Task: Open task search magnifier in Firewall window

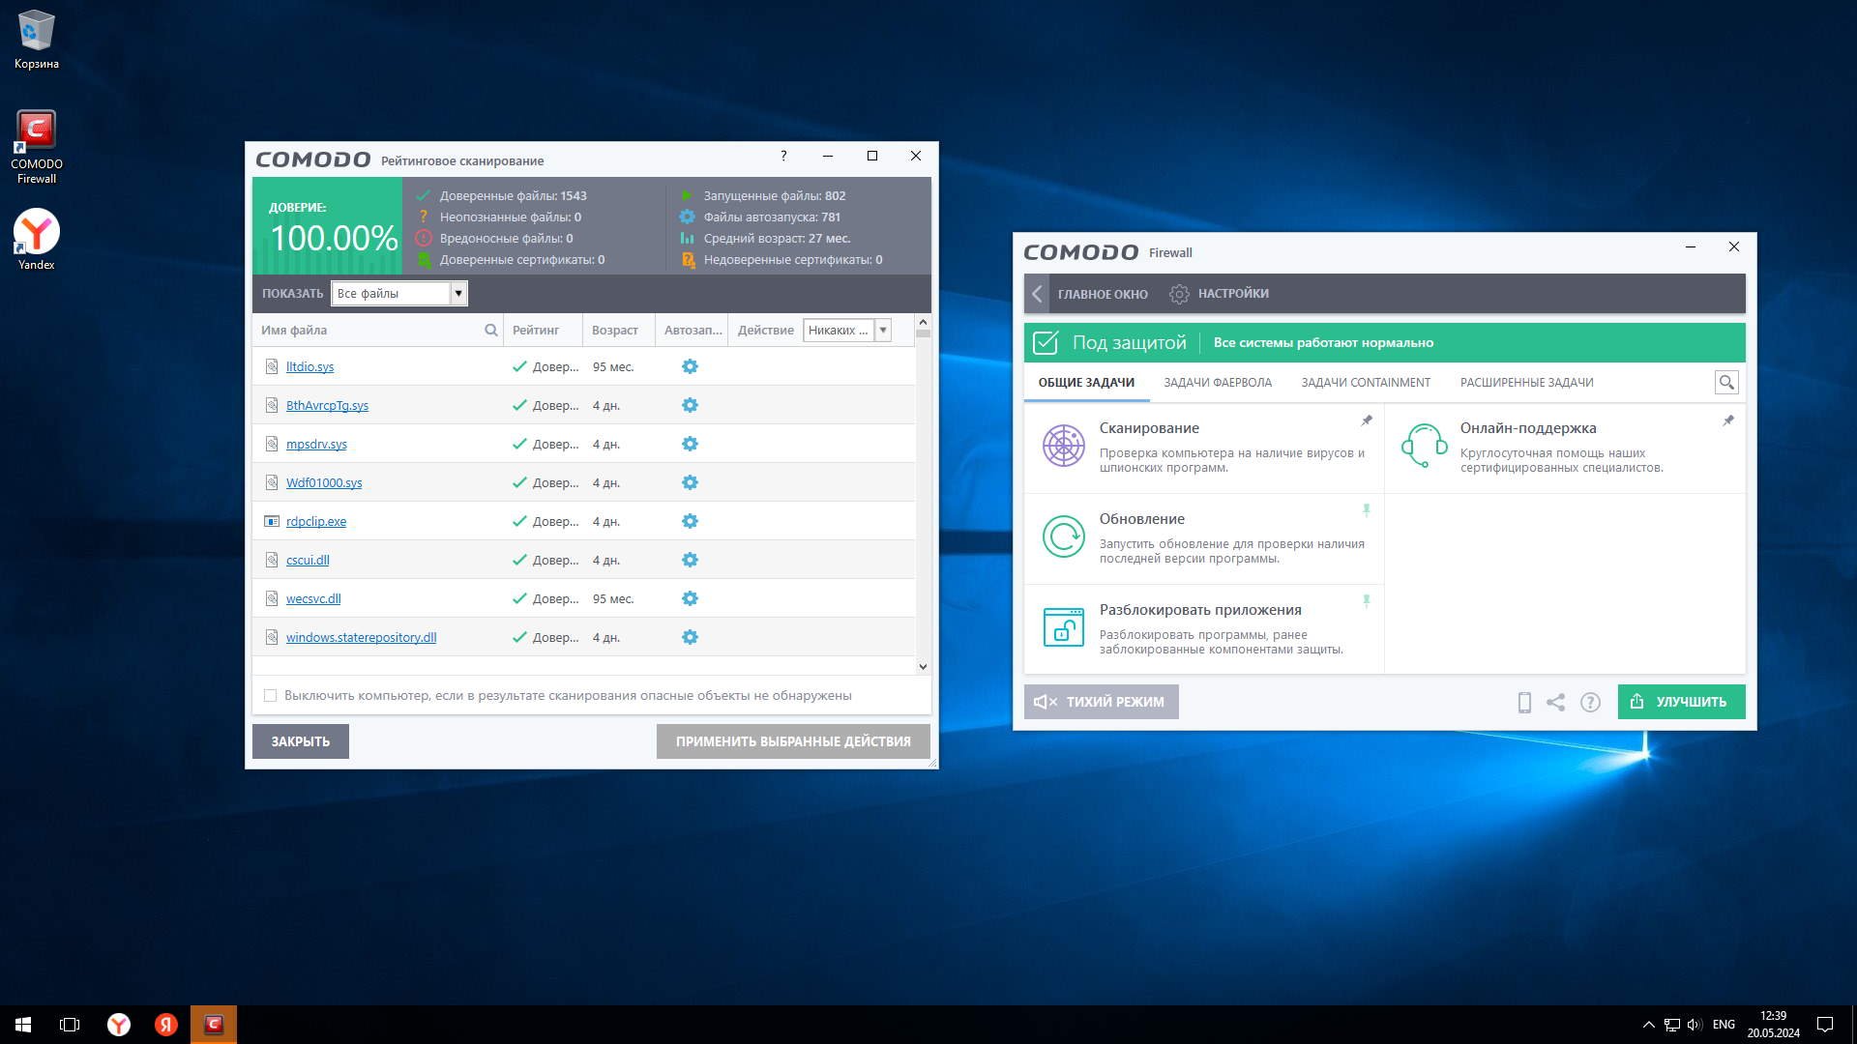Action: click(x=1726, y=383)
